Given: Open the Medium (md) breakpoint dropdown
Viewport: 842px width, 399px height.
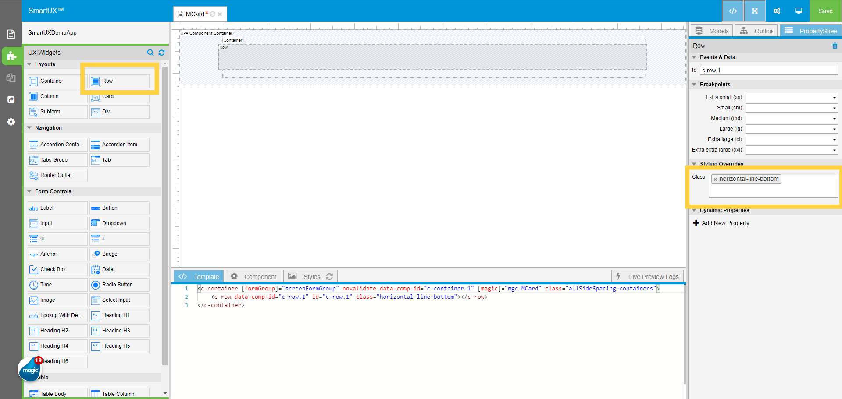Looking at the screenshot, I should (833, 118).
